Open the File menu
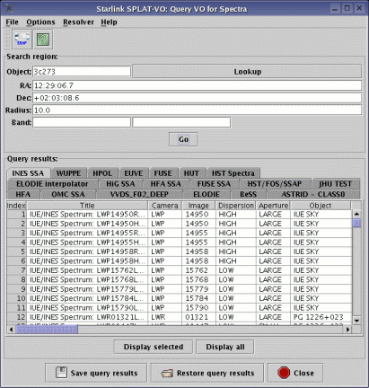Screen dimensions: 369x388 click(12, 22)
